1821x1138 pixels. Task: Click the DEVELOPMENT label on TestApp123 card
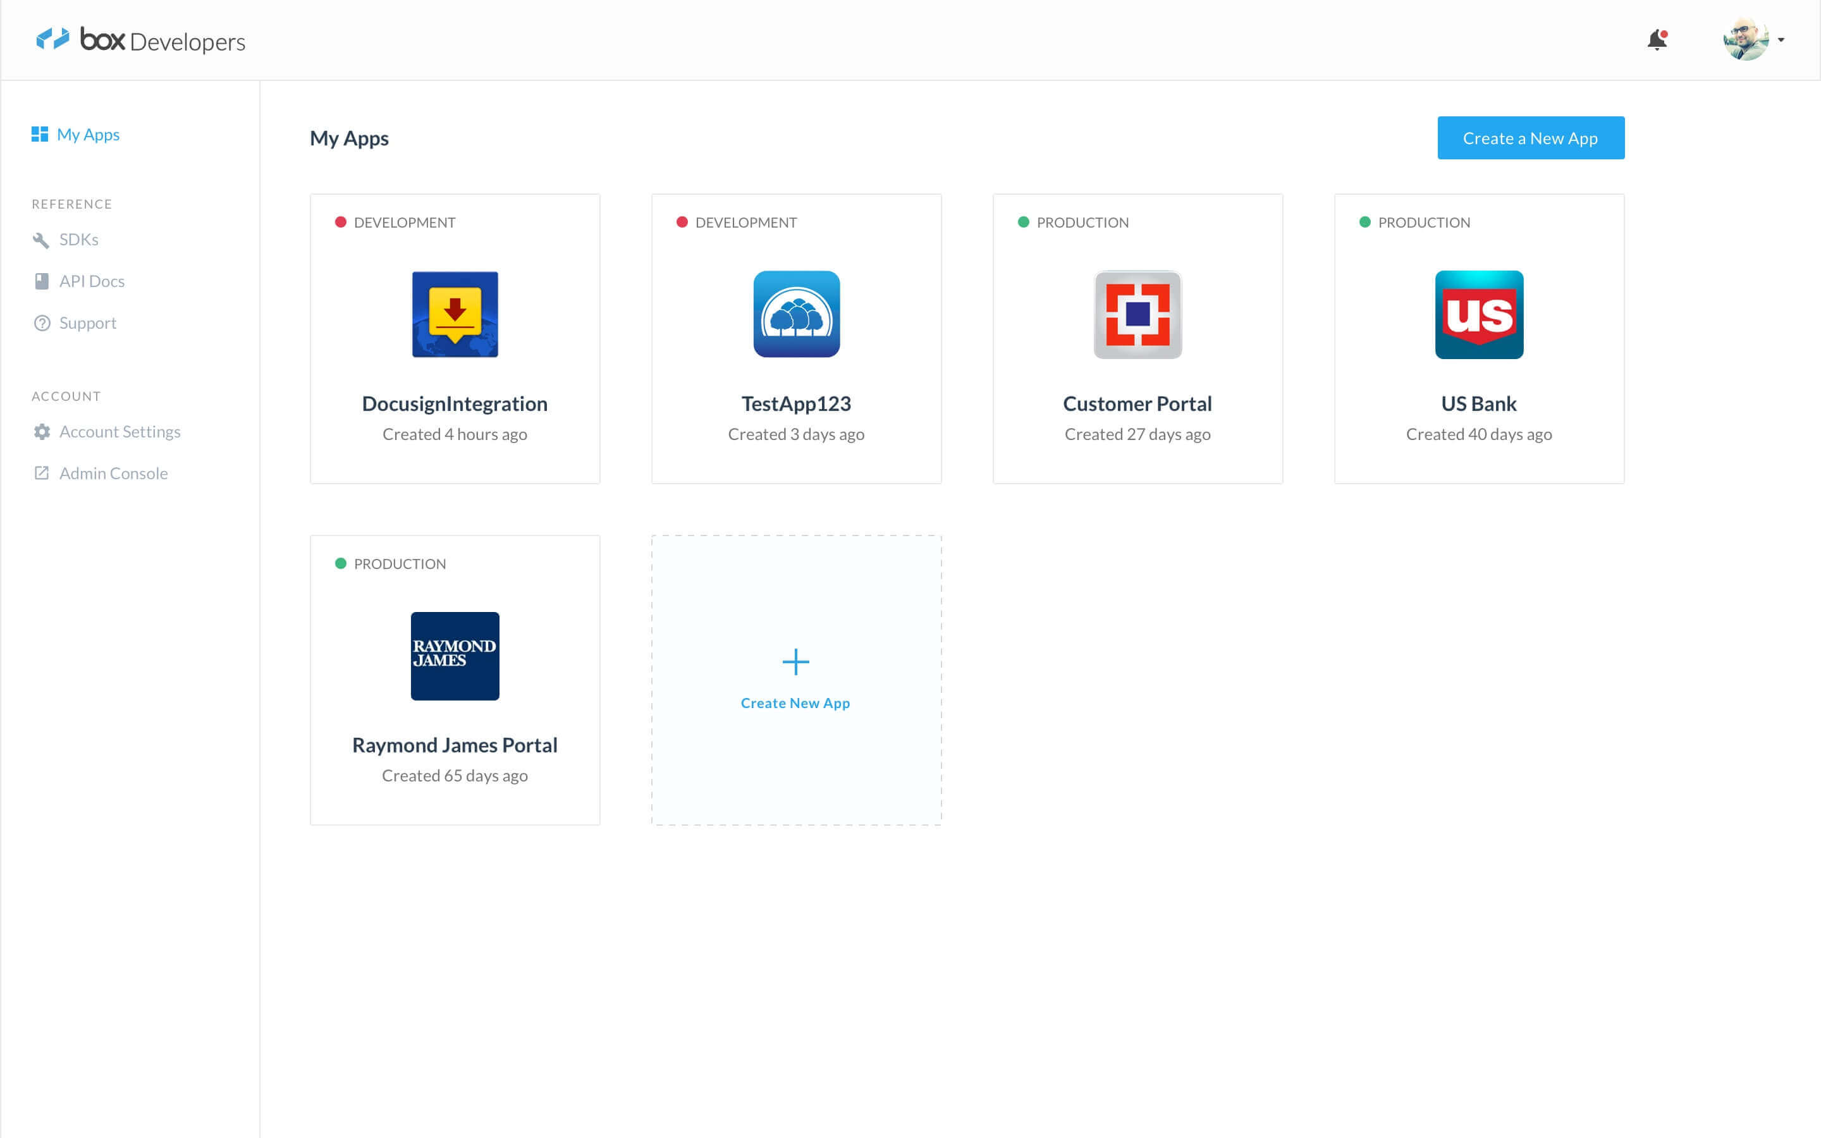(747, 223)
